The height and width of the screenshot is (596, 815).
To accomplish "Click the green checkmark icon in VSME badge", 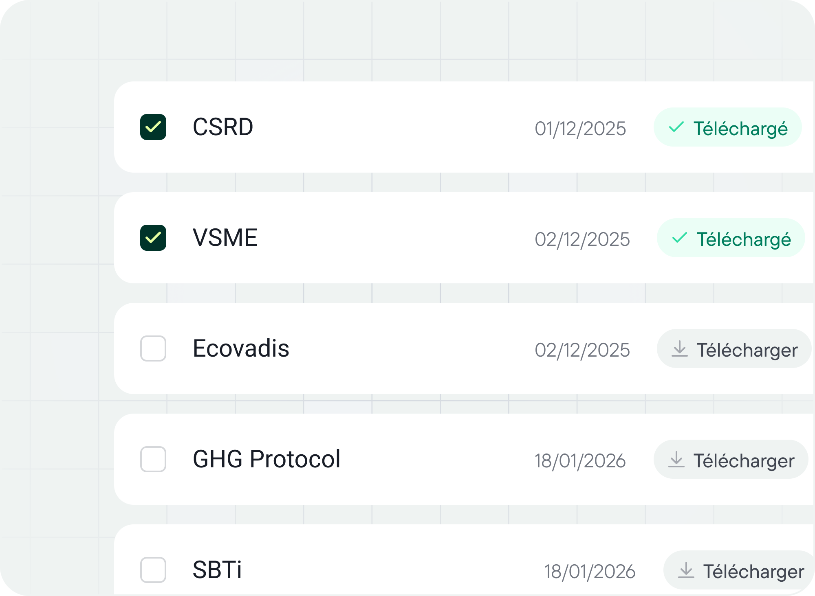I will click(x=679, y=238).
